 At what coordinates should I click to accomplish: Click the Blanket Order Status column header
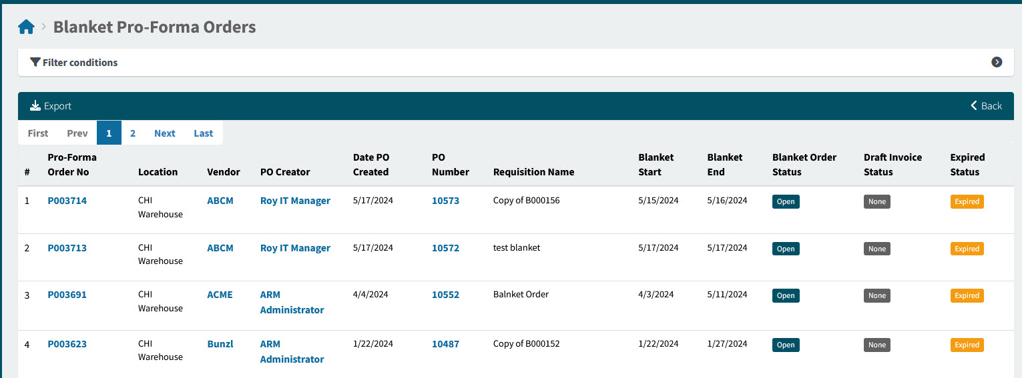pyautogui.click(x=804, y=165)
